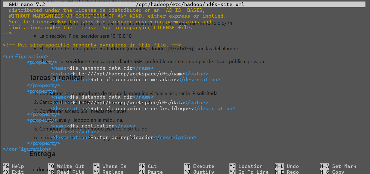Screen dimensions: 370x174
Task: Click 'hadoop-{iniciales}' text in background document
Action: [127, 49]
